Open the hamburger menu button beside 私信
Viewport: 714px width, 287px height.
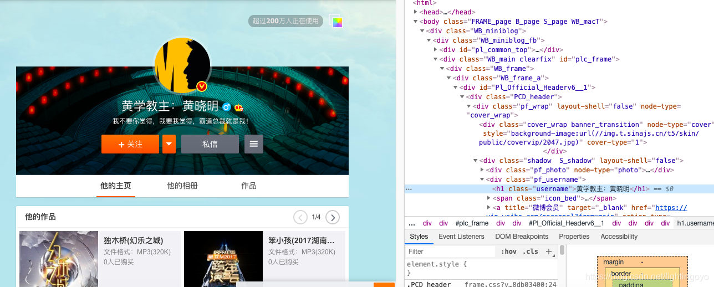point(254,144)
